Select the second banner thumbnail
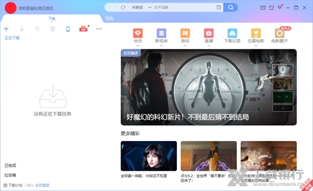 click(x=283, y=84)
